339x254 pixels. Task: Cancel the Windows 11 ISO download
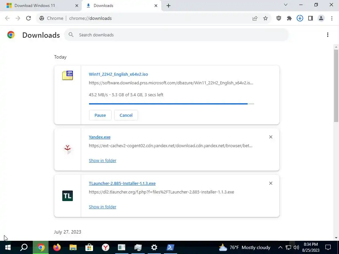click(126, 115)
